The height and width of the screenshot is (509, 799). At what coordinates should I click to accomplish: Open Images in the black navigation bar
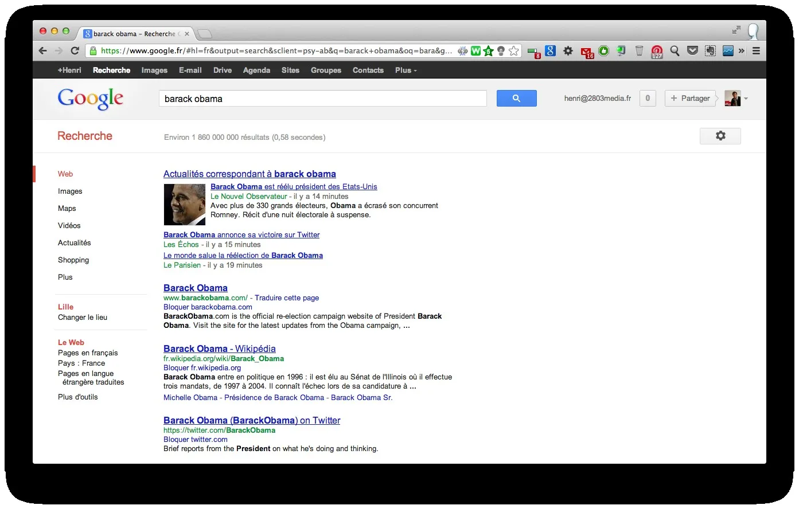[x=154, y=71]
